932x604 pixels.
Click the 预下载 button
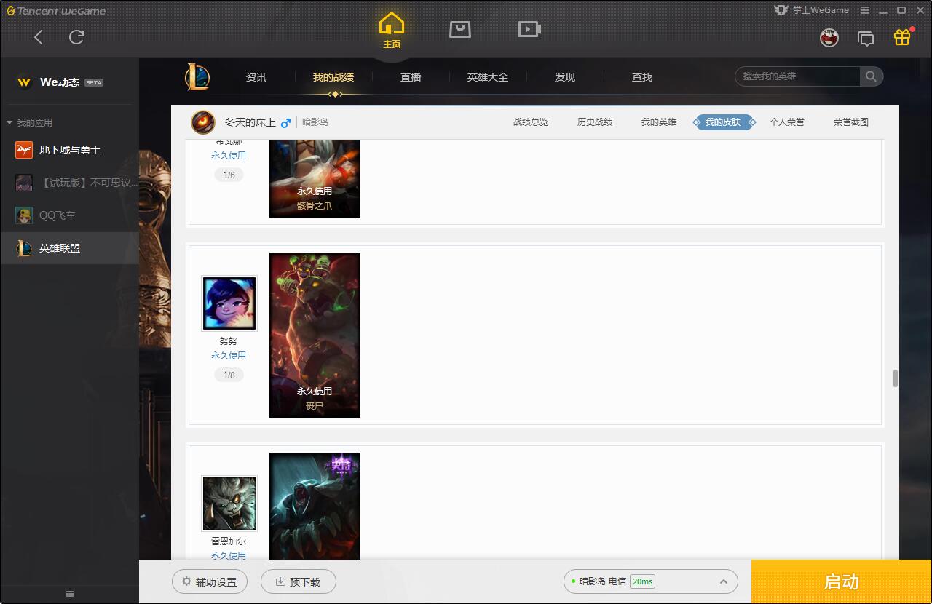click(299, 581)
